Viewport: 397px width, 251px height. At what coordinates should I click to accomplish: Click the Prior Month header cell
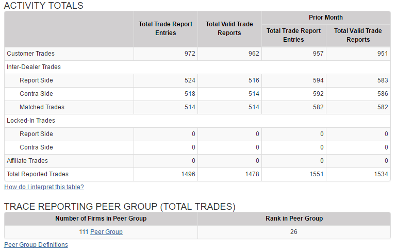tap(326, 18)
